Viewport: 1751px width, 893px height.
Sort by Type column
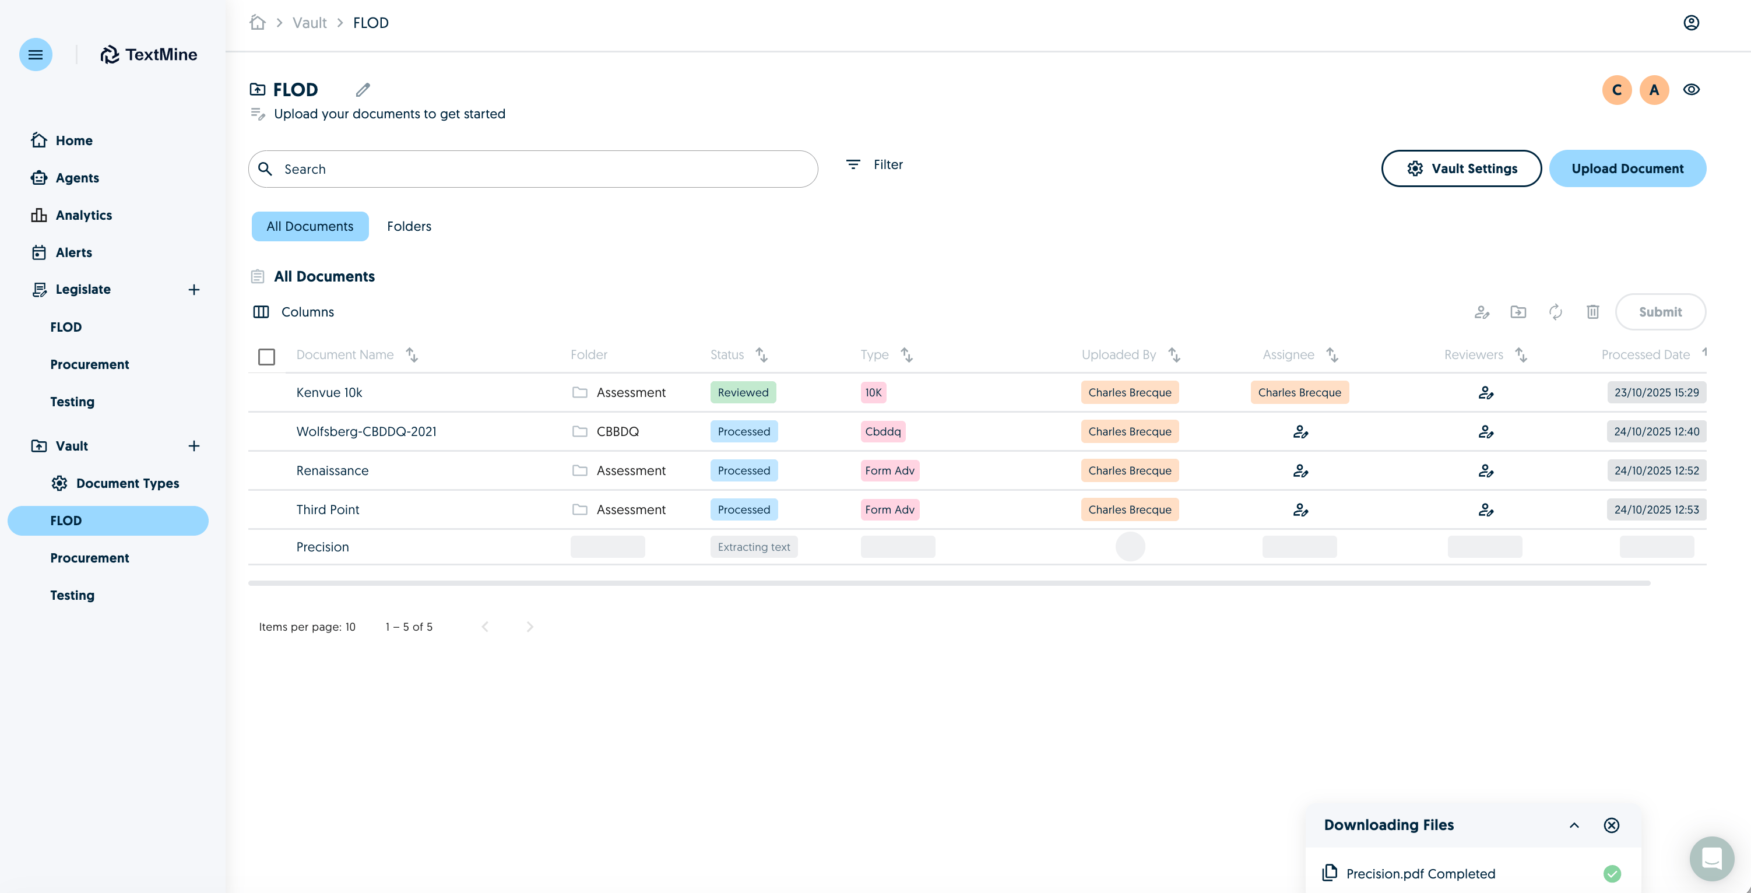[907, 355]
